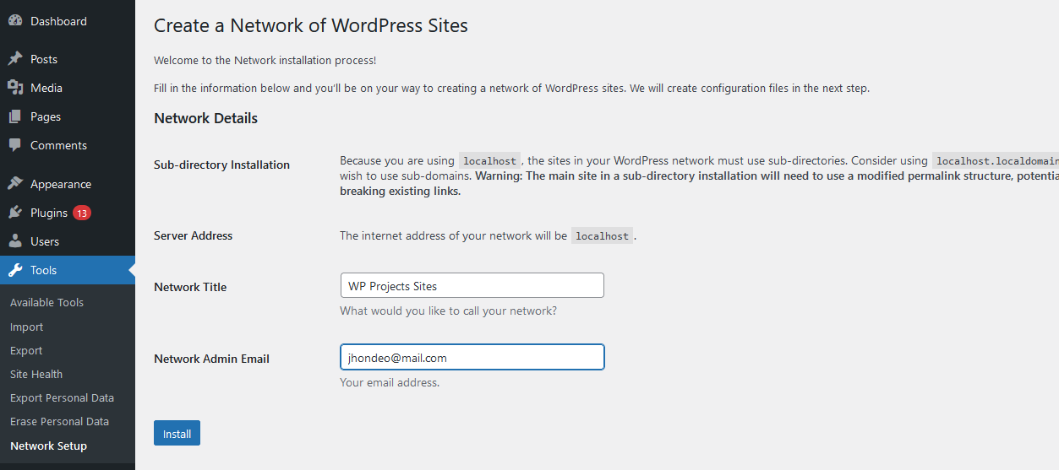The image size is (1059, 470).
Task: Click the Users person icon
Action: [15, 241]
